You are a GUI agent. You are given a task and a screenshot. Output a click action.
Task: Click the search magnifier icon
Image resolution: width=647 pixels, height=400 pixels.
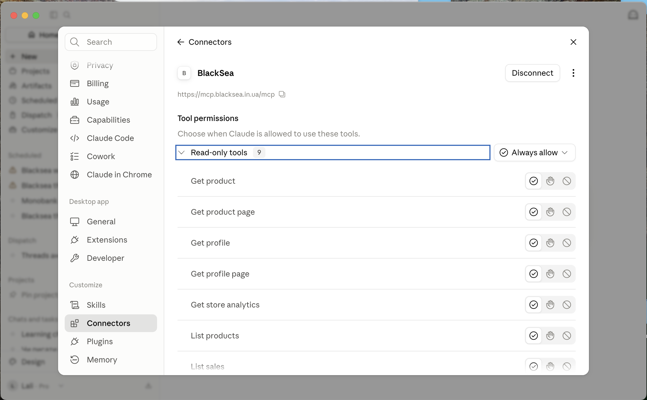click(x=74, y=42)
